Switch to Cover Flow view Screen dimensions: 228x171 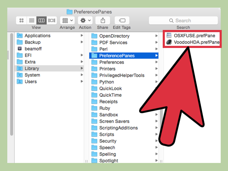click(52, 20)
